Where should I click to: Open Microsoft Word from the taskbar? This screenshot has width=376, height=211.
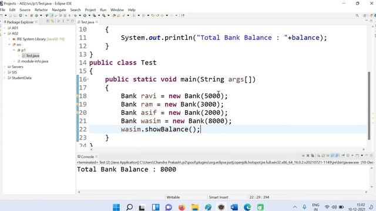pyautogui.click(x=234, y=207)
